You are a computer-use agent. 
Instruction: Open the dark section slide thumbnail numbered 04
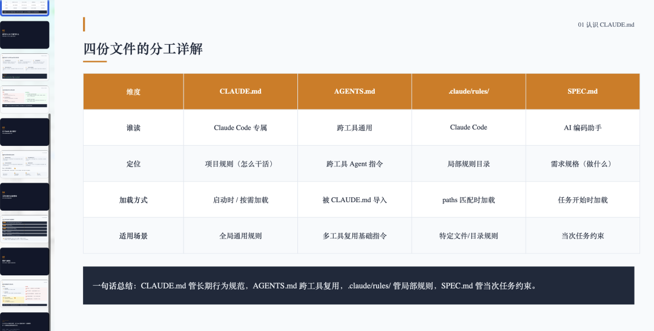pyautogui.click(x=25, y=196)
